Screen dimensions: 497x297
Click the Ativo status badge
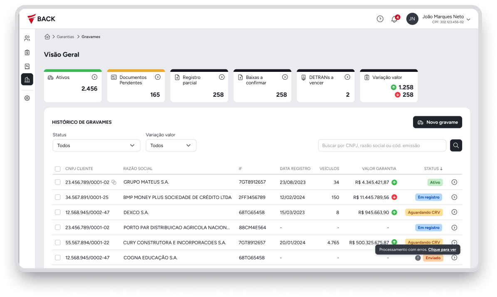(435, 182)
